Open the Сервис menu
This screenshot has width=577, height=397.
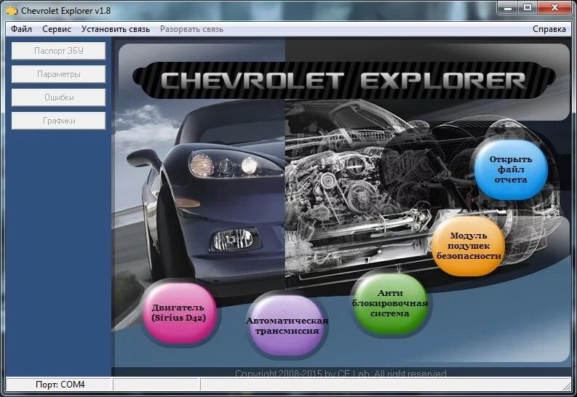57,29
